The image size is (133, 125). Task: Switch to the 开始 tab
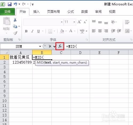23,12
